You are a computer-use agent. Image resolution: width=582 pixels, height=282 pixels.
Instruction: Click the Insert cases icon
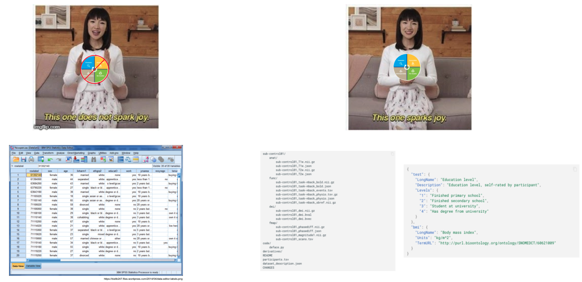coord(103,159)
